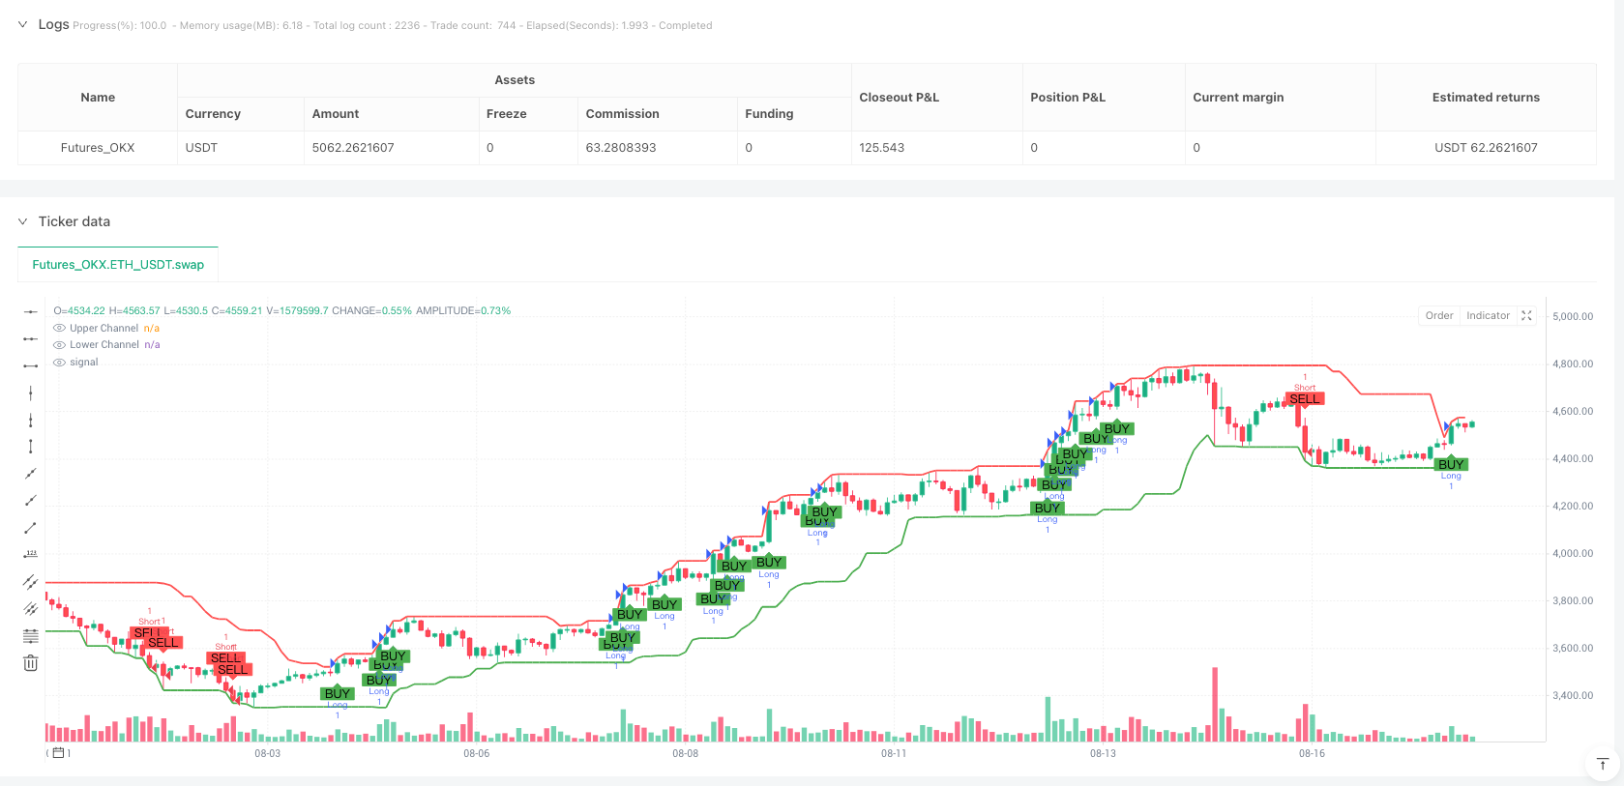Toggle visibility of Upper Channel indicator
This screenshot has width=1624, height=786.
[x=60, y=329]
